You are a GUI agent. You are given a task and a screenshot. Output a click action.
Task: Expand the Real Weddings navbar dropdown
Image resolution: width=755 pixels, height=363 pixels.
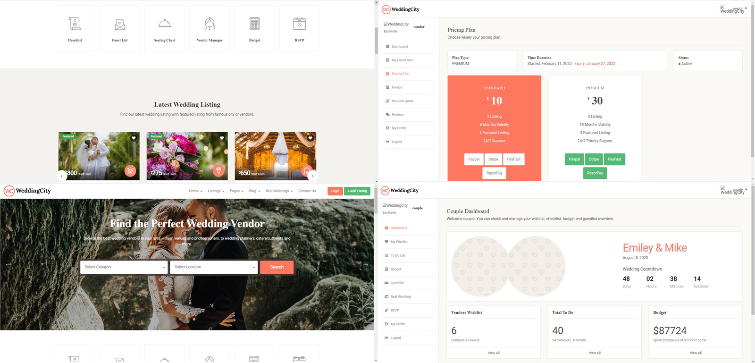pyautogui.click(x=279, y=191)
